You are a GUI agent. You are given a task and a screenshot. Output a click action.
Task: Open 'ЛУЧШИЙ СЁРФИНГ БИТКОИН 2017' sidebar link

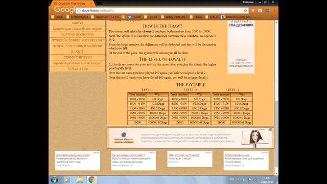pos(78,40)
